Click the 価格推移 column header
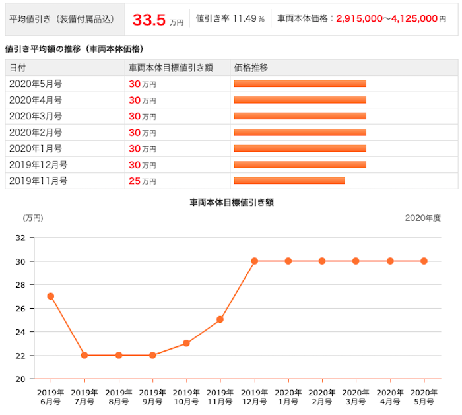Image resolution: width=462 pixels, height=415 pixels. tap(251, 68)
